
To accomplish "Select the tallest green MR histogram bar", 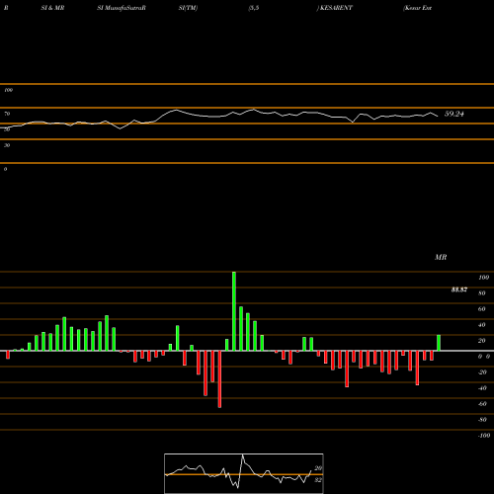I will tap(234, 311).
